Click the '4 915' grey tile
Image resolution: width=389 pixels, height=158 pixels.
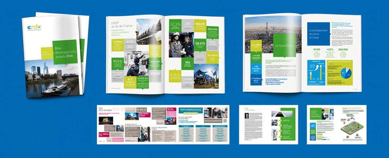click(x=130, y=42)
